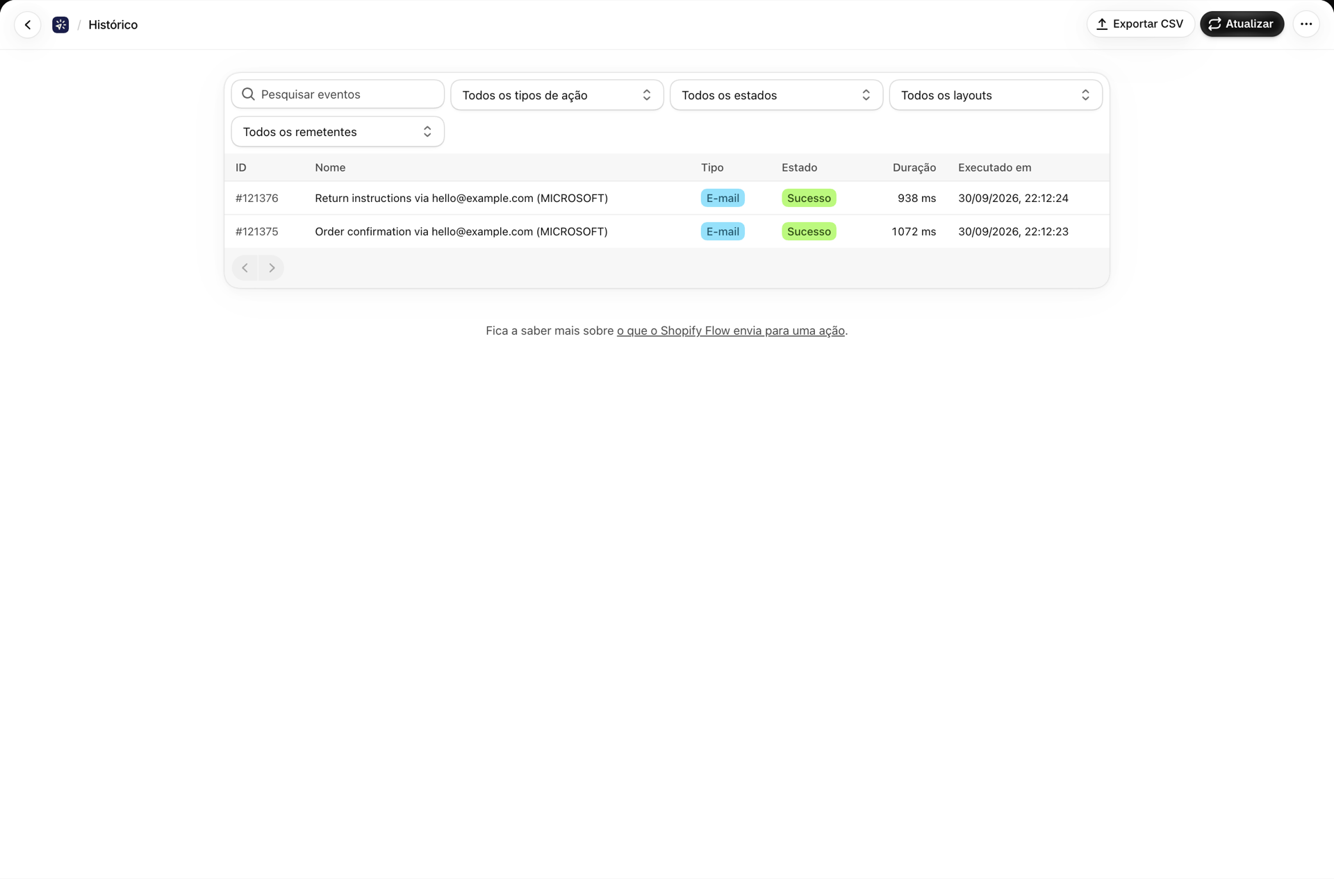This screenshot has width=1334, height=879.
Task: Click timestamp 30/09/2026, 22:12:23
Action: pos(1013,231)
